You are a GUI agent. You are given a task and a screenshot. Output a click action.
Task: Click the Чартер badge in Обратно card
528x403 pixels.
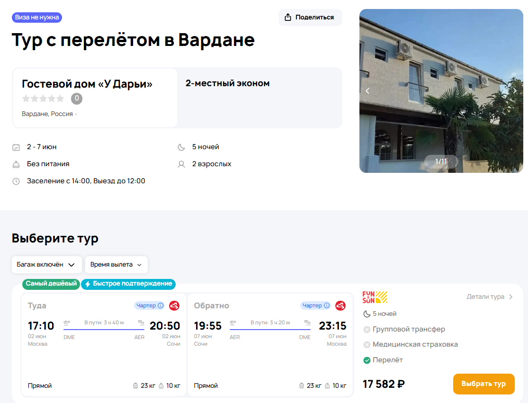click(x=315, y=305)
